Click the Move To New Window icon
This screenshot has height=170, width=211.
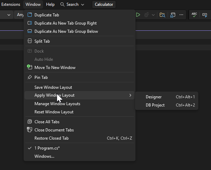click(x=29, y=67)
